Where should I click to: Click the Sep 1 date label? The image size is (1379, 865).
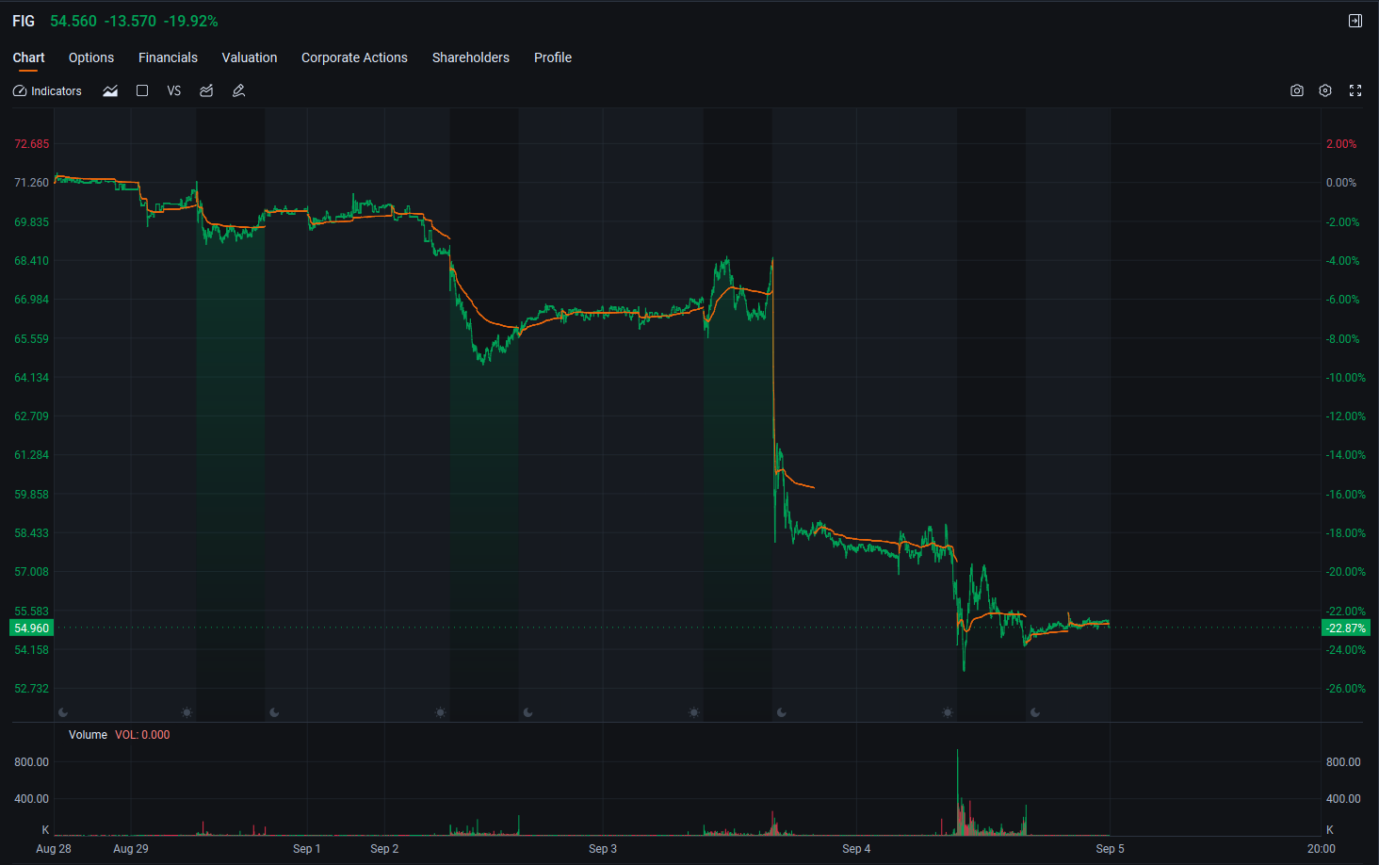pos(307,849)
